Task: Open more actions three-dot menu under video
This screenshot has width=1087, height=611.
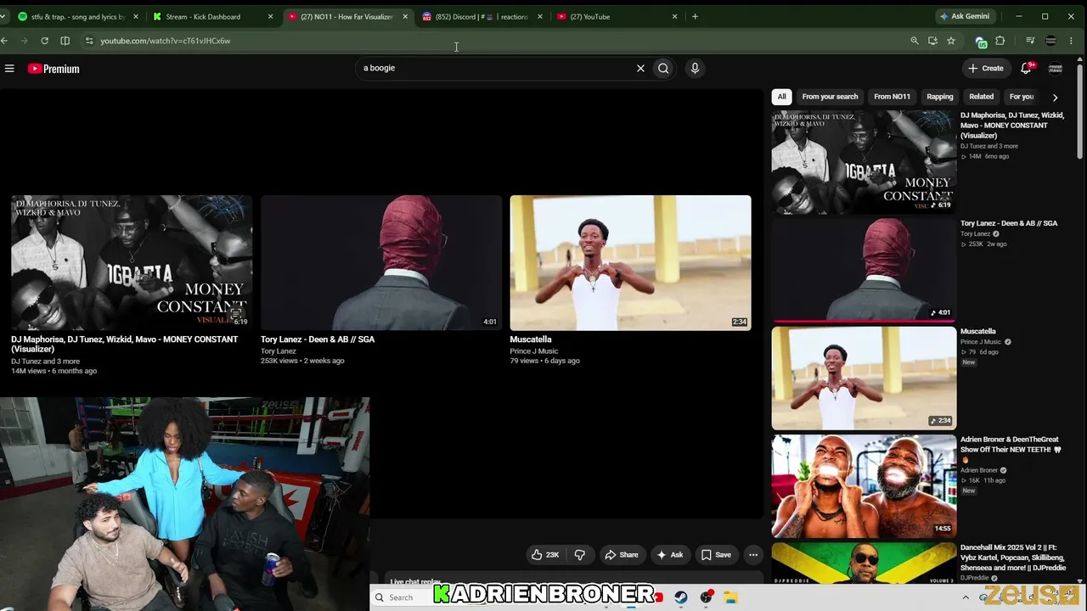Action: pyautogui.click(x=753, y=555)
